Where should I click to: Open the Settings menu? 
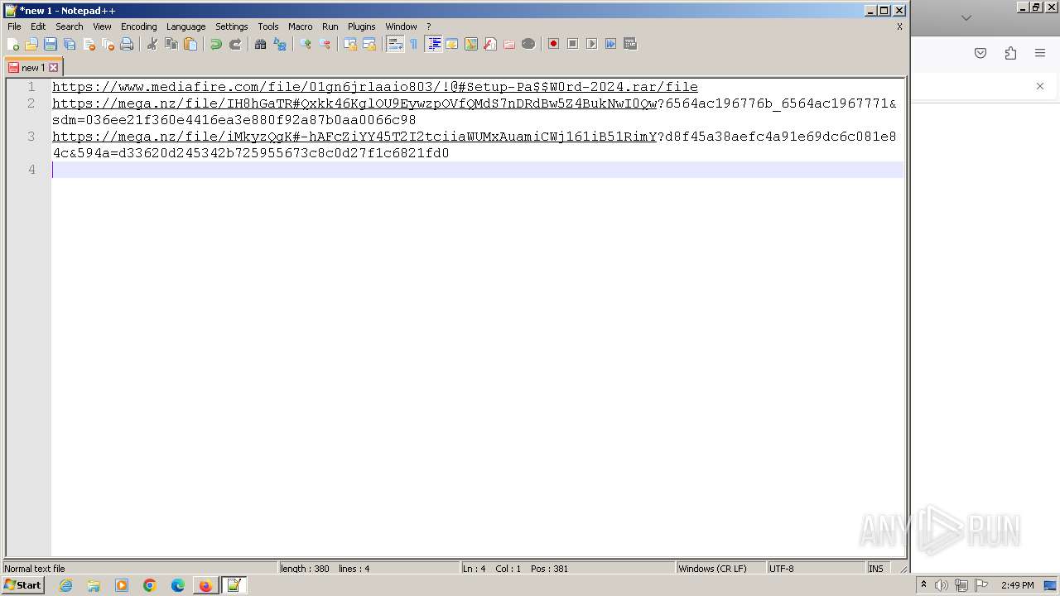pyautogui.click(x=232, y=26)
